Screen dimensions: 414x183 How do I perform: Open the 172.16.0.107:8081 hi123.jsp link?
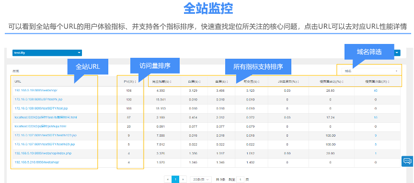(x=46, y=135)
